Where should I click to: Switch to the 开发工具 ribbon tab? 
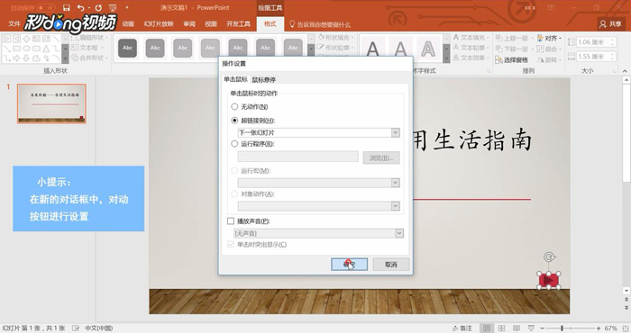click(238, 24)
